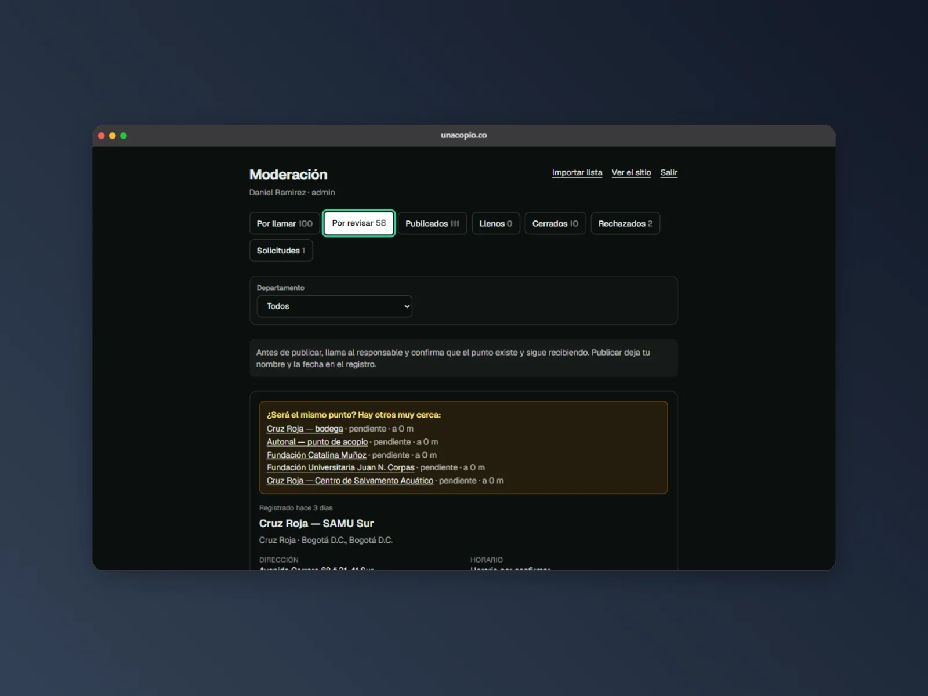The height and width of the screenshot is (696, 928).
Task: Click the ¿Será el mismo punto? warning heading
Action: click(354, 415)
